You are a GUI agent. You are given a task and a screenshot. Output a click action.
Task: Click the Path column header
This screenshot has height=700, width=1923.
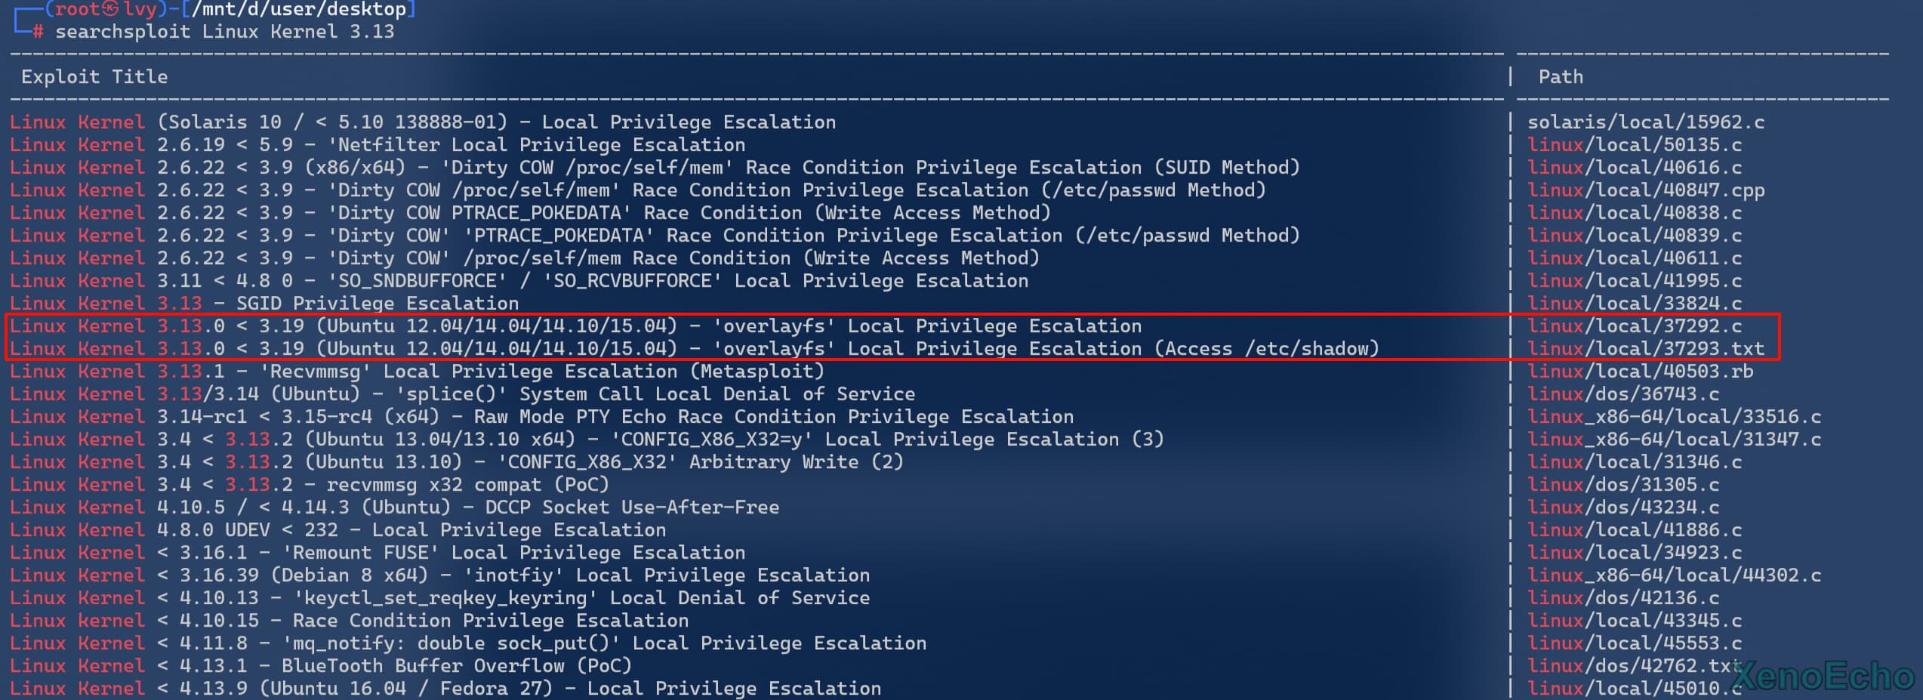(x=1561, y=77)
